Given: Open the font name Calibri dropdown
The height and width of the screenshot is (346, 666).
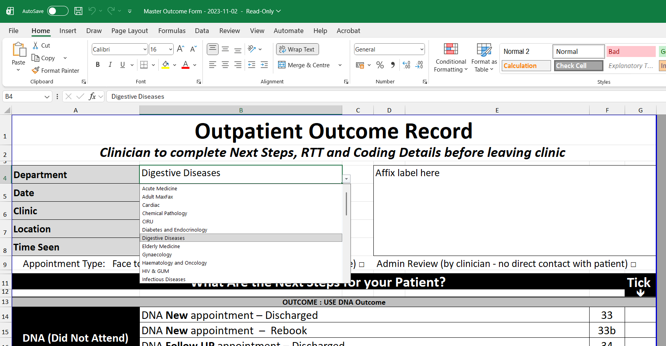Looking at the screenshot, I should click(x=145, y=49).
